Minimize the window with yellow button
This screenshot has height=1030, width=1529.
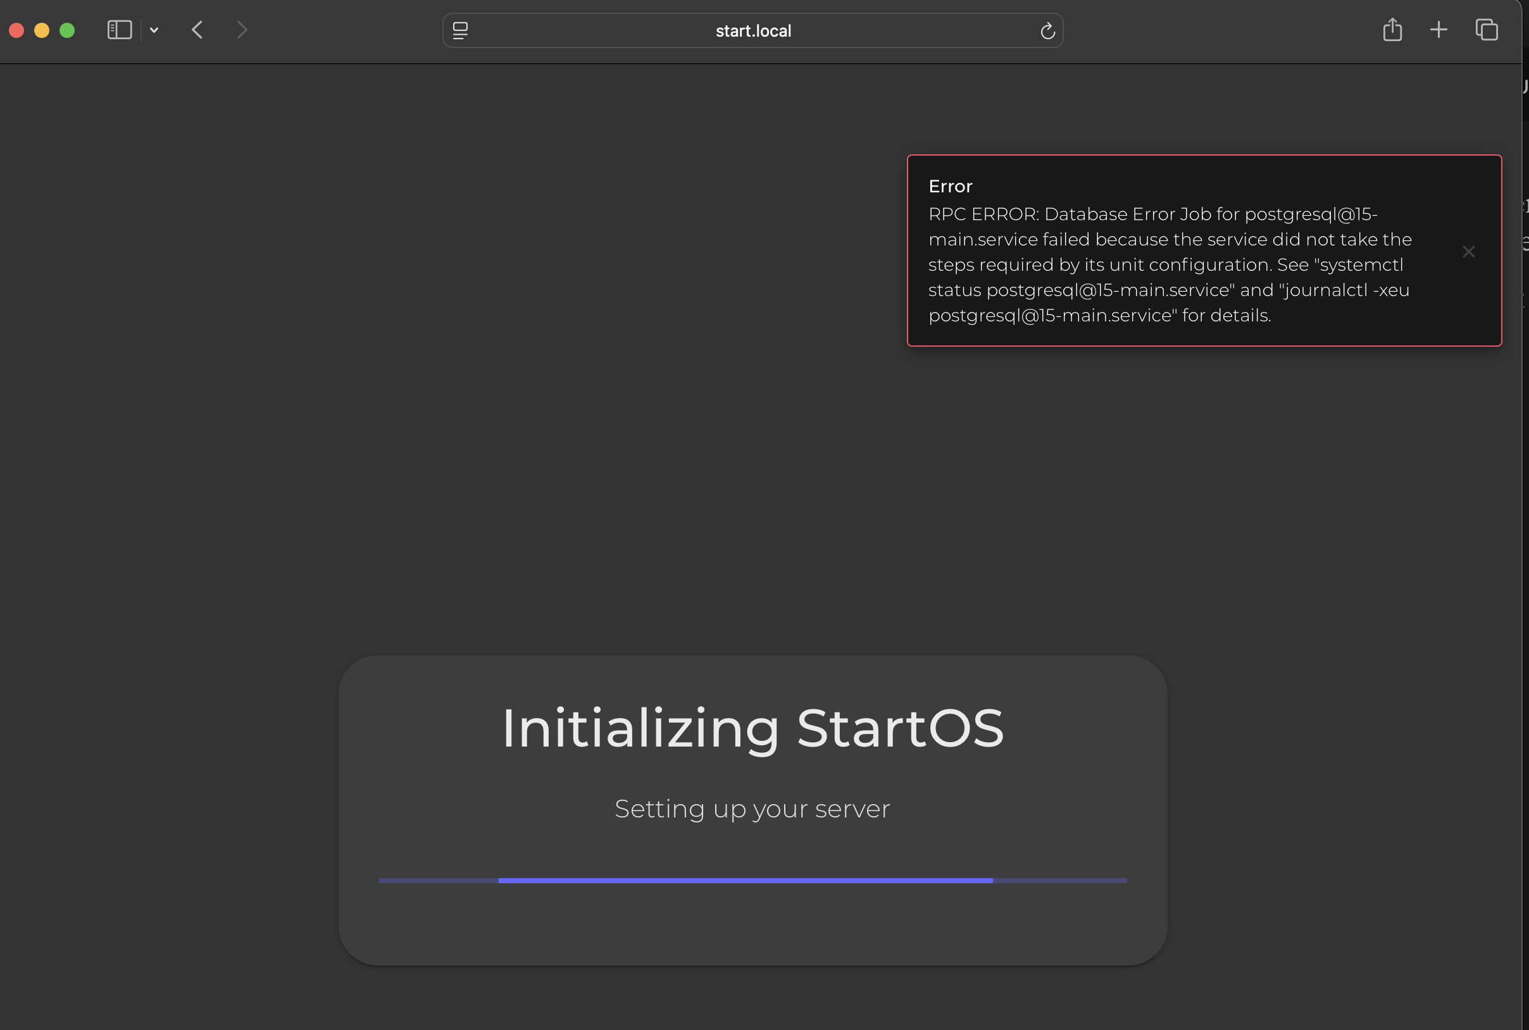click(x=42, y=30)
